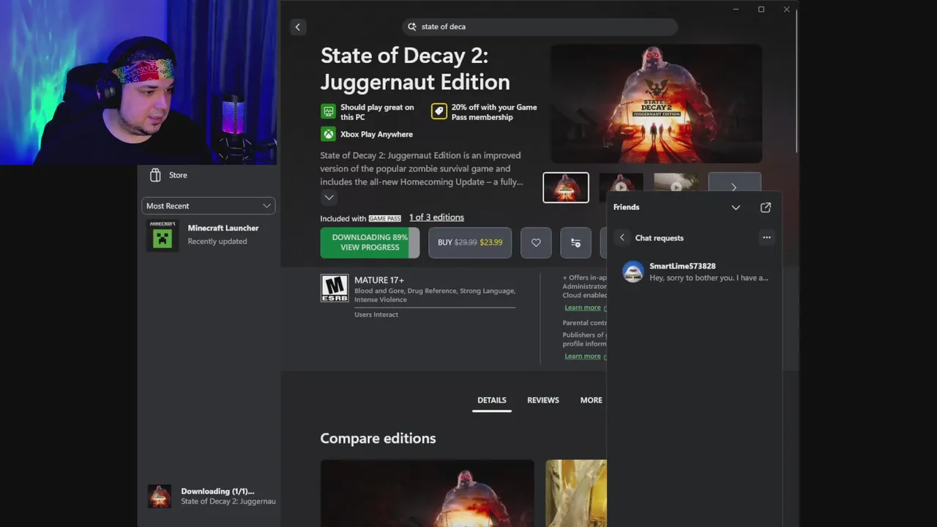The image size is (937, 527).
Task: Open the first Compare editions card
Action: [x=428, y=493]
